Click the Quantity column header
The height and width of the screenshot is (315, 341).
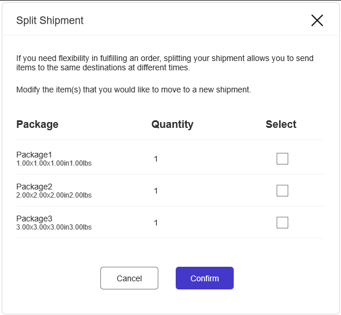[172, 124]
